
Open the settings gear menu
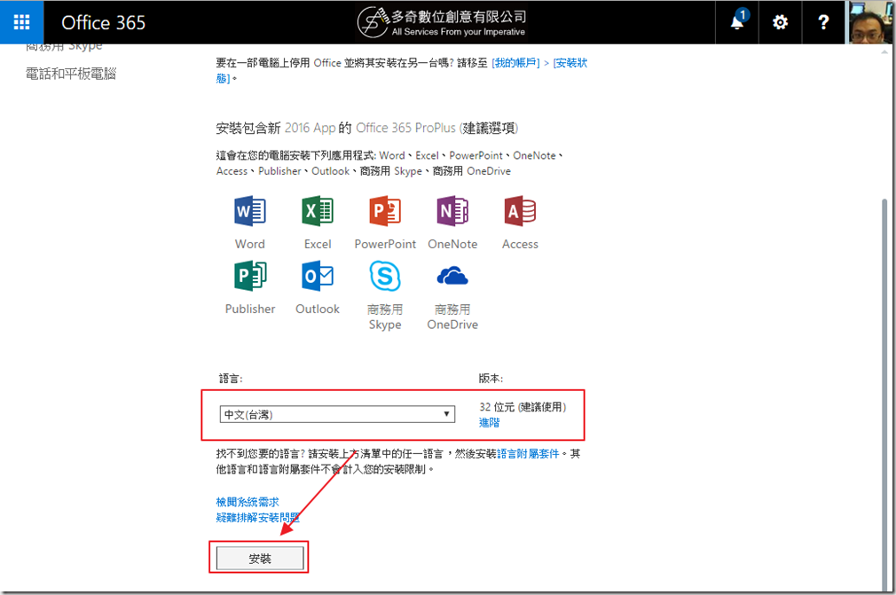pos(780,22)
